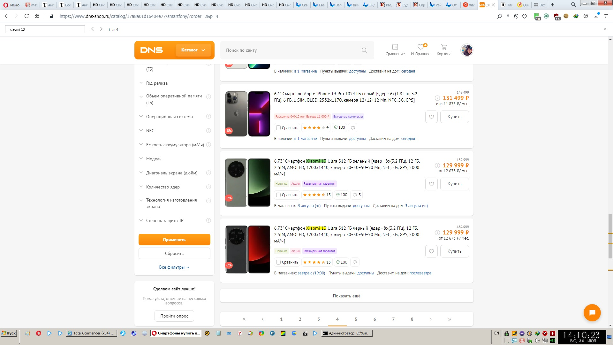Open the Сравнение comparison icon in header
613x345 pixels.
point(395,50)
